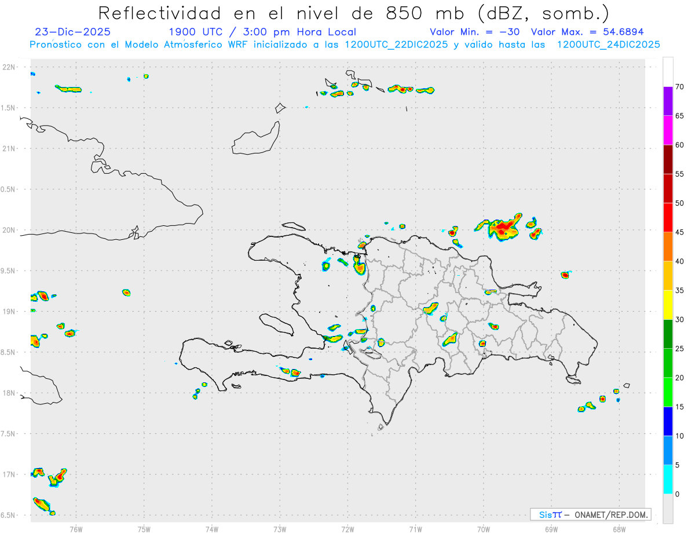Click the '19N' latitude axis label
The height and width of the screenshot is (537, 695).
(x=9, y=312)
